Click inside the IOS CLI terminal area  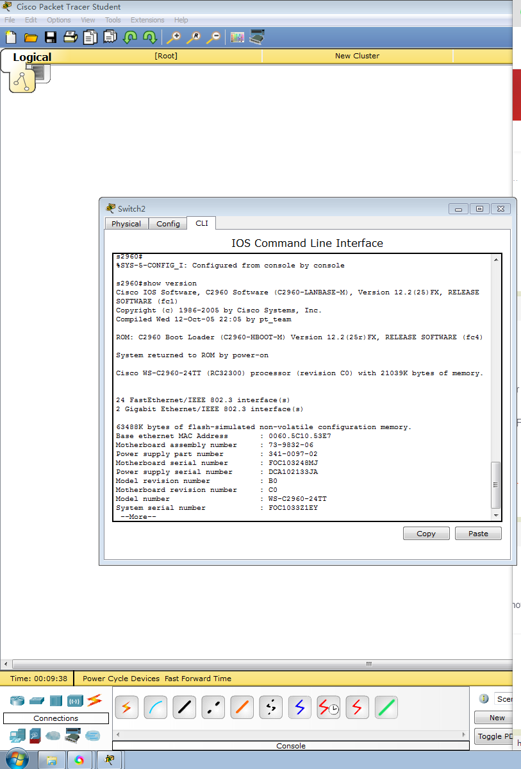302,387
